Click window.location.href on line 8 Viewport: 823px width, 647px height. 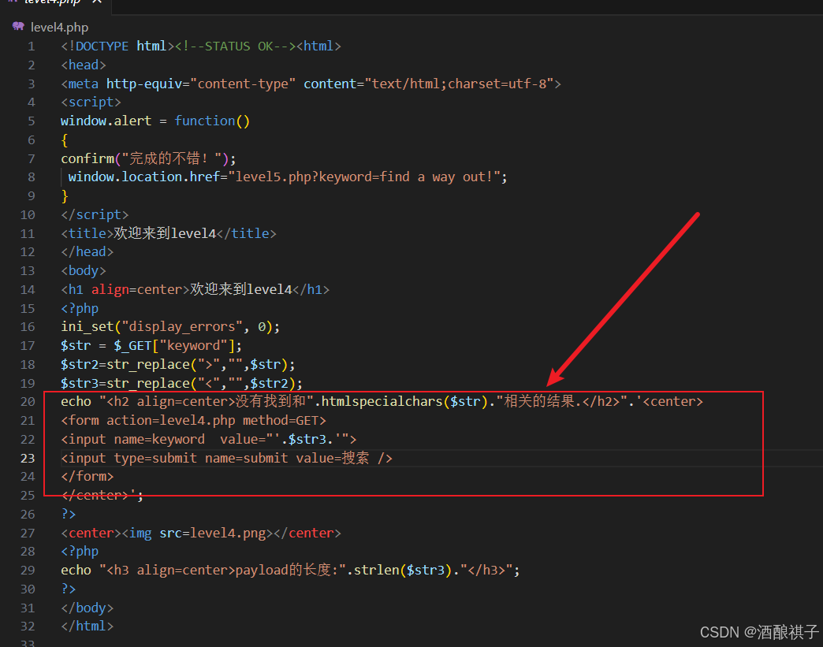pos(143,177)
